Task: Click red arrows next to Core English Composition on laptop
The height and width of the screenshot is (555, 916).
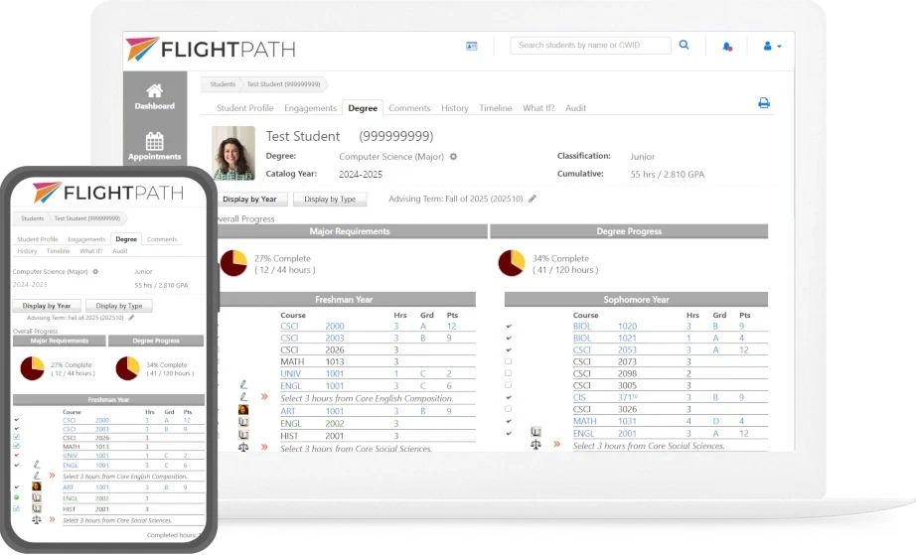Action: 264,397
